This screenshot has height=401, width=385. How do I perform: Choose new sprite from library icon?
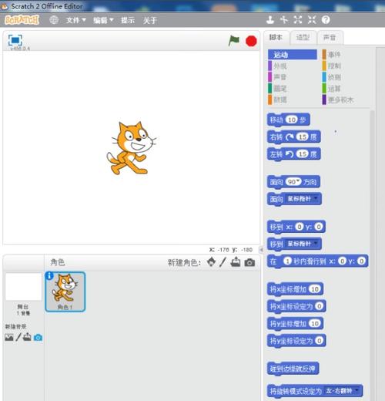pos(211,262)
